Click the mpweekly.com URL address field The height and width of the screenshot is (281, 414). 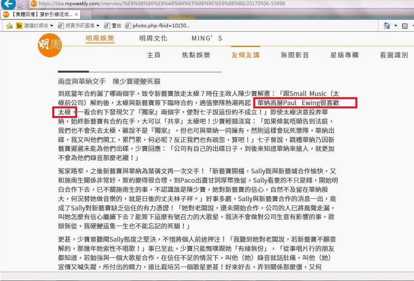point(162,4)
